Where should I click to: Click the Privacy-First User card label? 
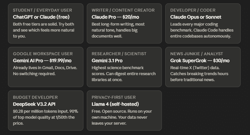114,97
